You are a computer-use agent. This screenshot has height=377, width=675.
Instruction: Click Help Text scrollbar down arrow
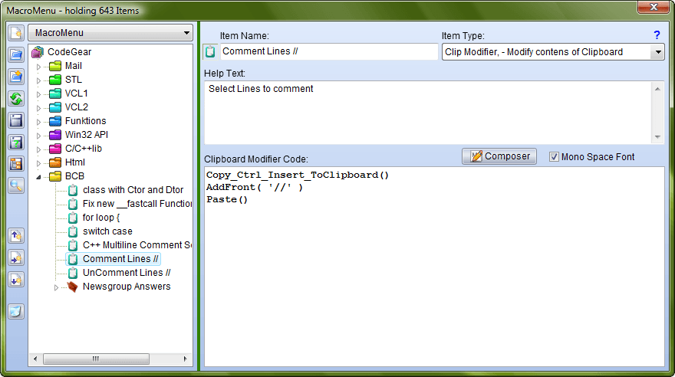click(657, 137)
